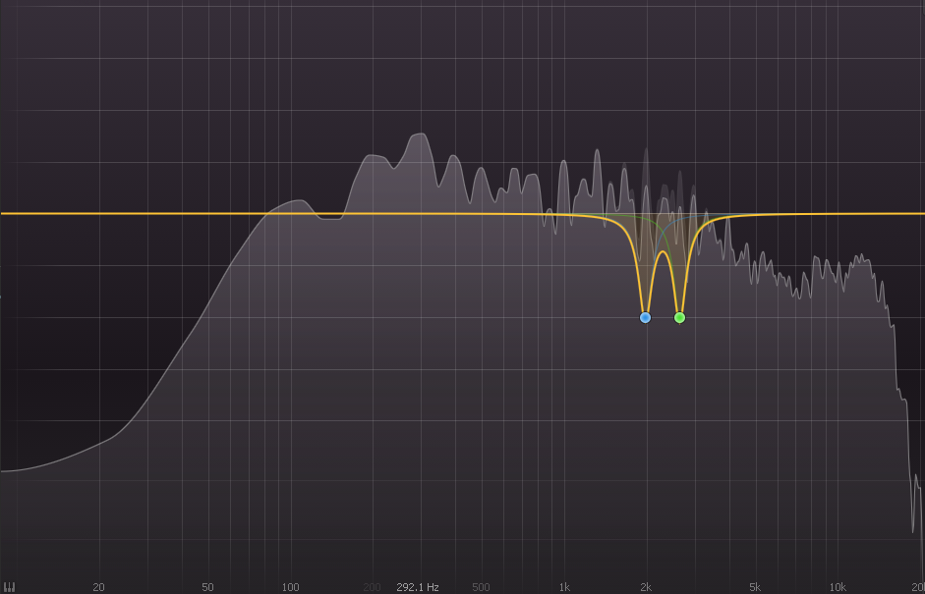Click the 292.1 Hz frequency readout

[x=417, y=587]
